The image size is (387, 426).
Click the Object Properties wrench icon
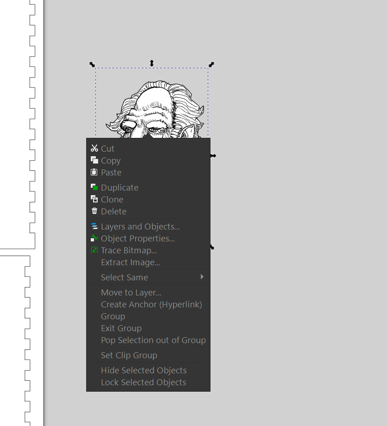[94, 238]
